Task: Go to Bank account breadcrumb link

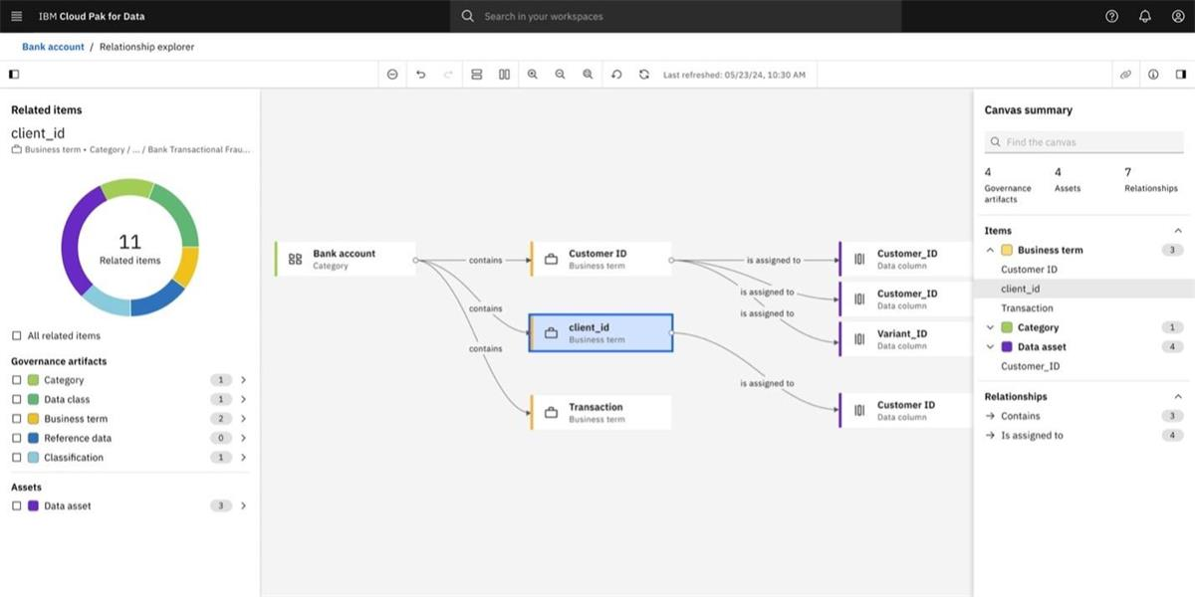Action: 53,47
